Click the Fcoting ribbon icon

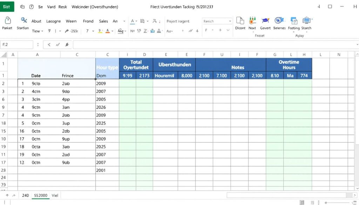(x=294, y=21)
